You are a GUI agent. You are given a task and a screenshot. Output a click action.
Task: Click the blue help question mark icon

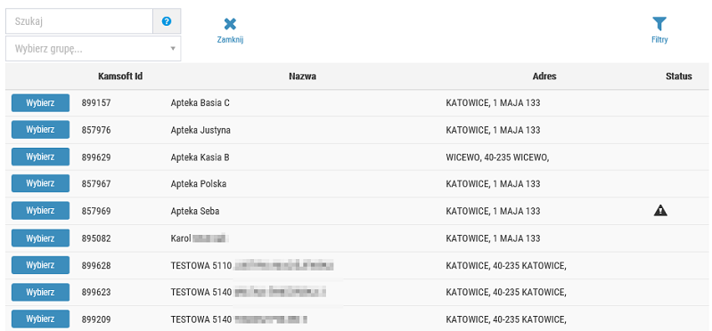(x=167, y=21)
